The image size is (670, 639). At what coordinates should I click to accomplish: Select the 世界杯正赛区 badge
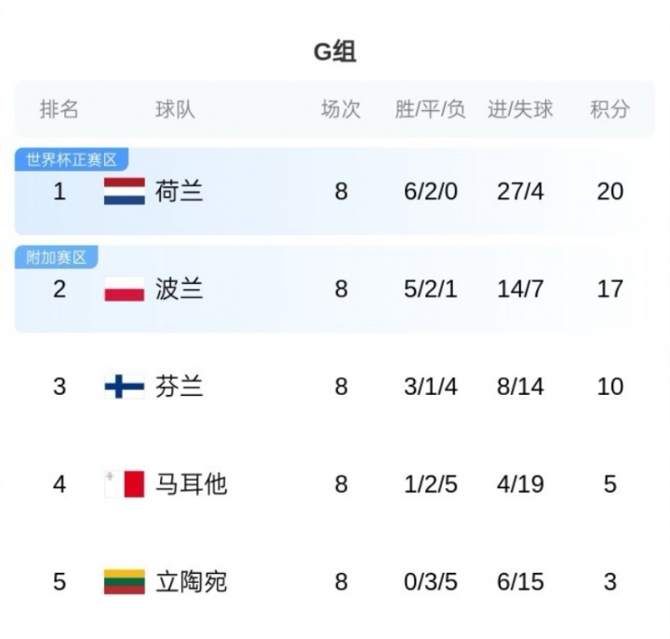click(x=72, y=159)
